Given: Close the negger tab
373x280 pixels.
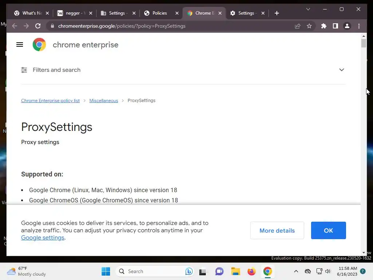Looking at the screenshot, I should click(91, 13).
